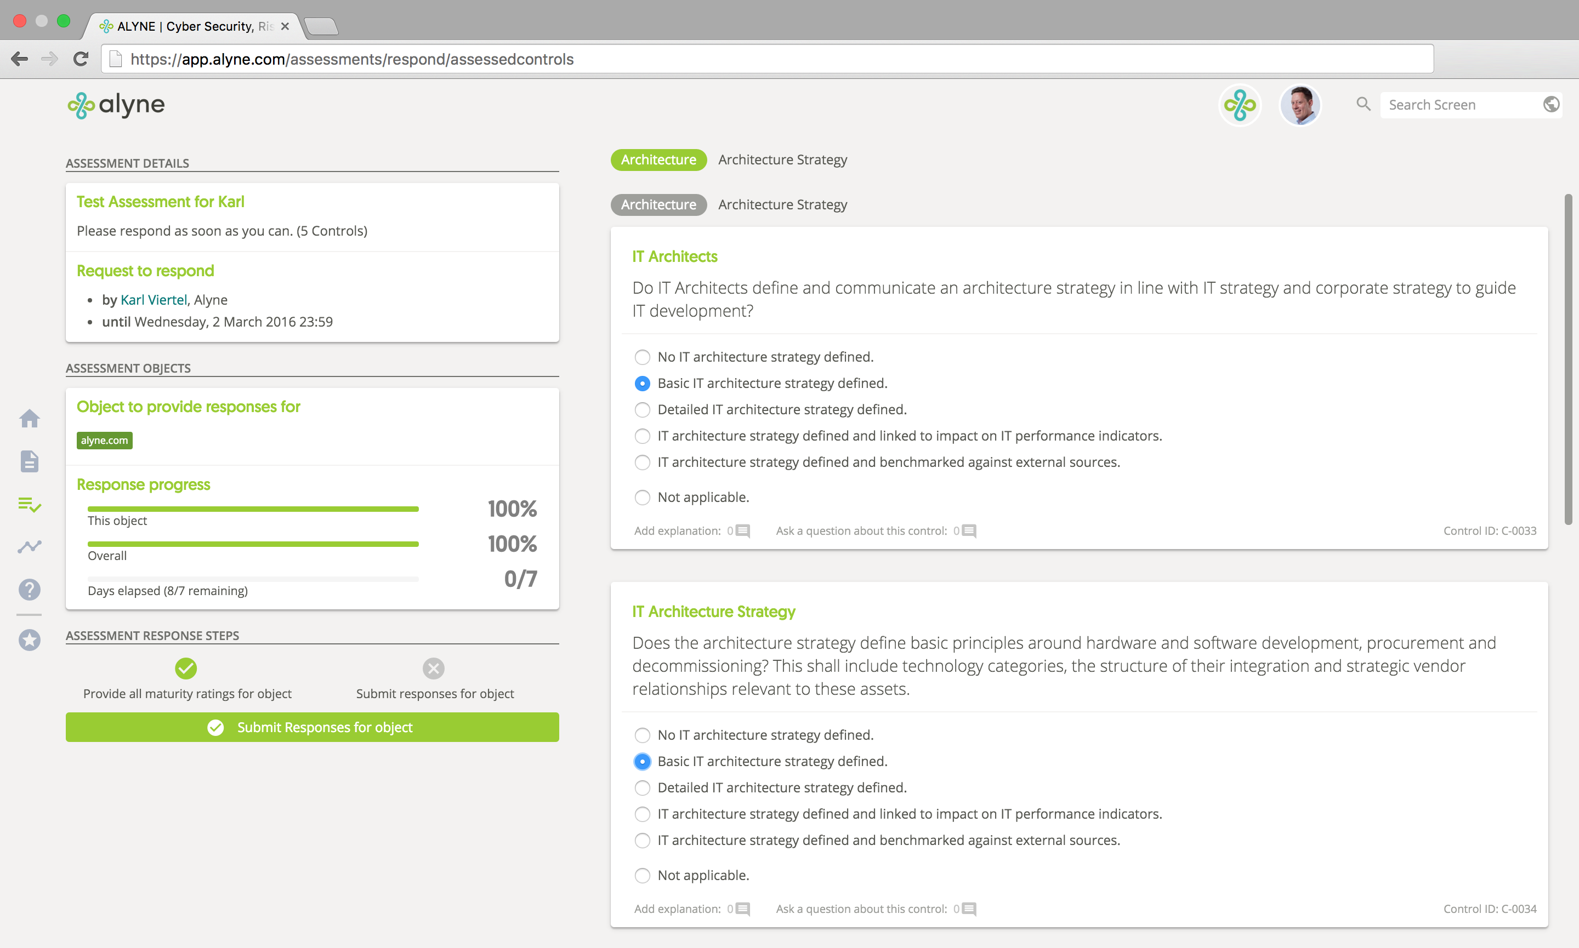Click the green Architecture tag

click(658, 159)
